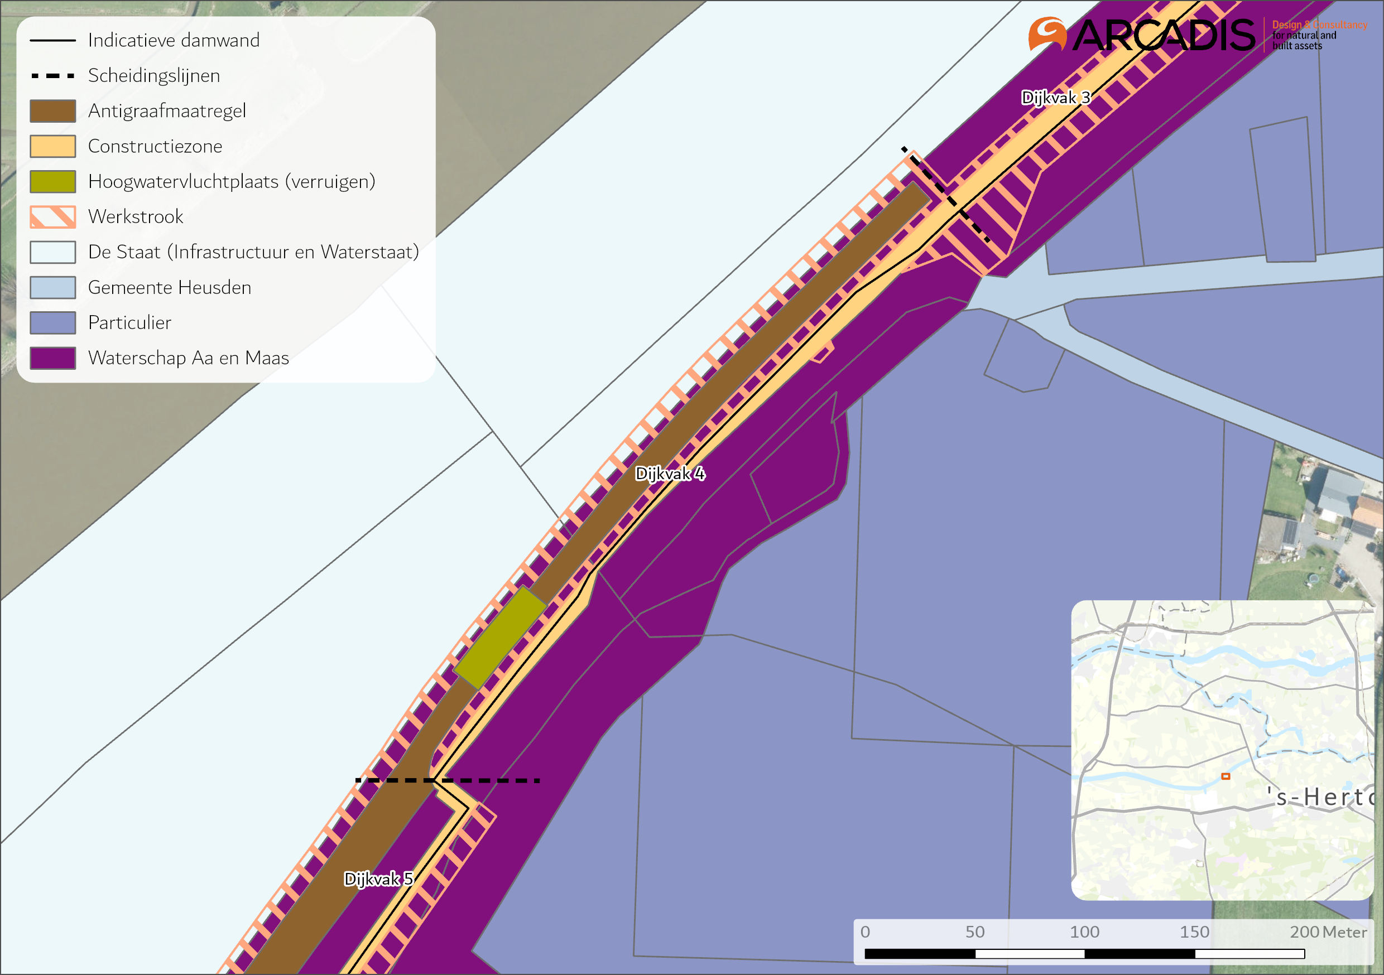The height and width of the screenshot is (975, 1384).
Task: Click the Gemeente Heusden legend swatch
Action: point(53,287)
